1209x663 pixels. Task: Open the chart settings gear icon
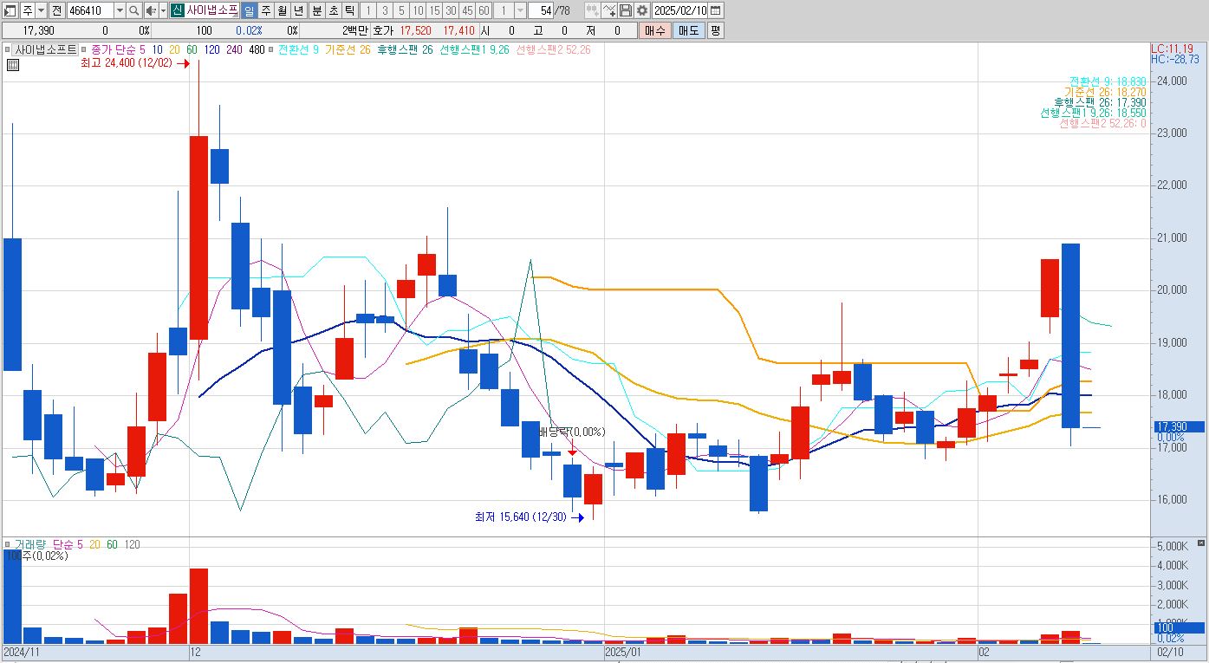coord(641,10)
